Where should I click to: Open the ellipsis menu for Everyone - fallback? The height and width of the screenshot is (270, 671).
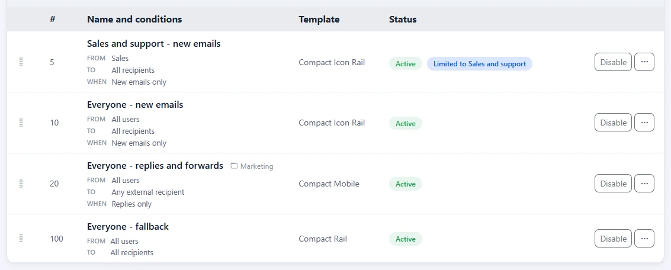point(644,239)
